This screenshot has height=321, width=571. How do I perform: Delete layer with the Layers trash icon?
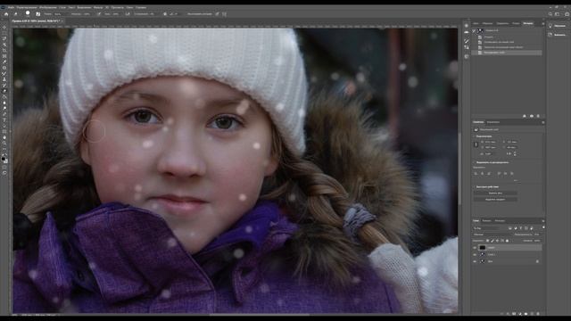(538, 313)
